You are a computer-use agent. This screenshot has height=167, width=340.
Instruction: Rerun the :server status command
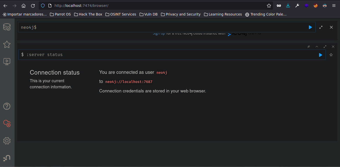click(x=320, y=55)
